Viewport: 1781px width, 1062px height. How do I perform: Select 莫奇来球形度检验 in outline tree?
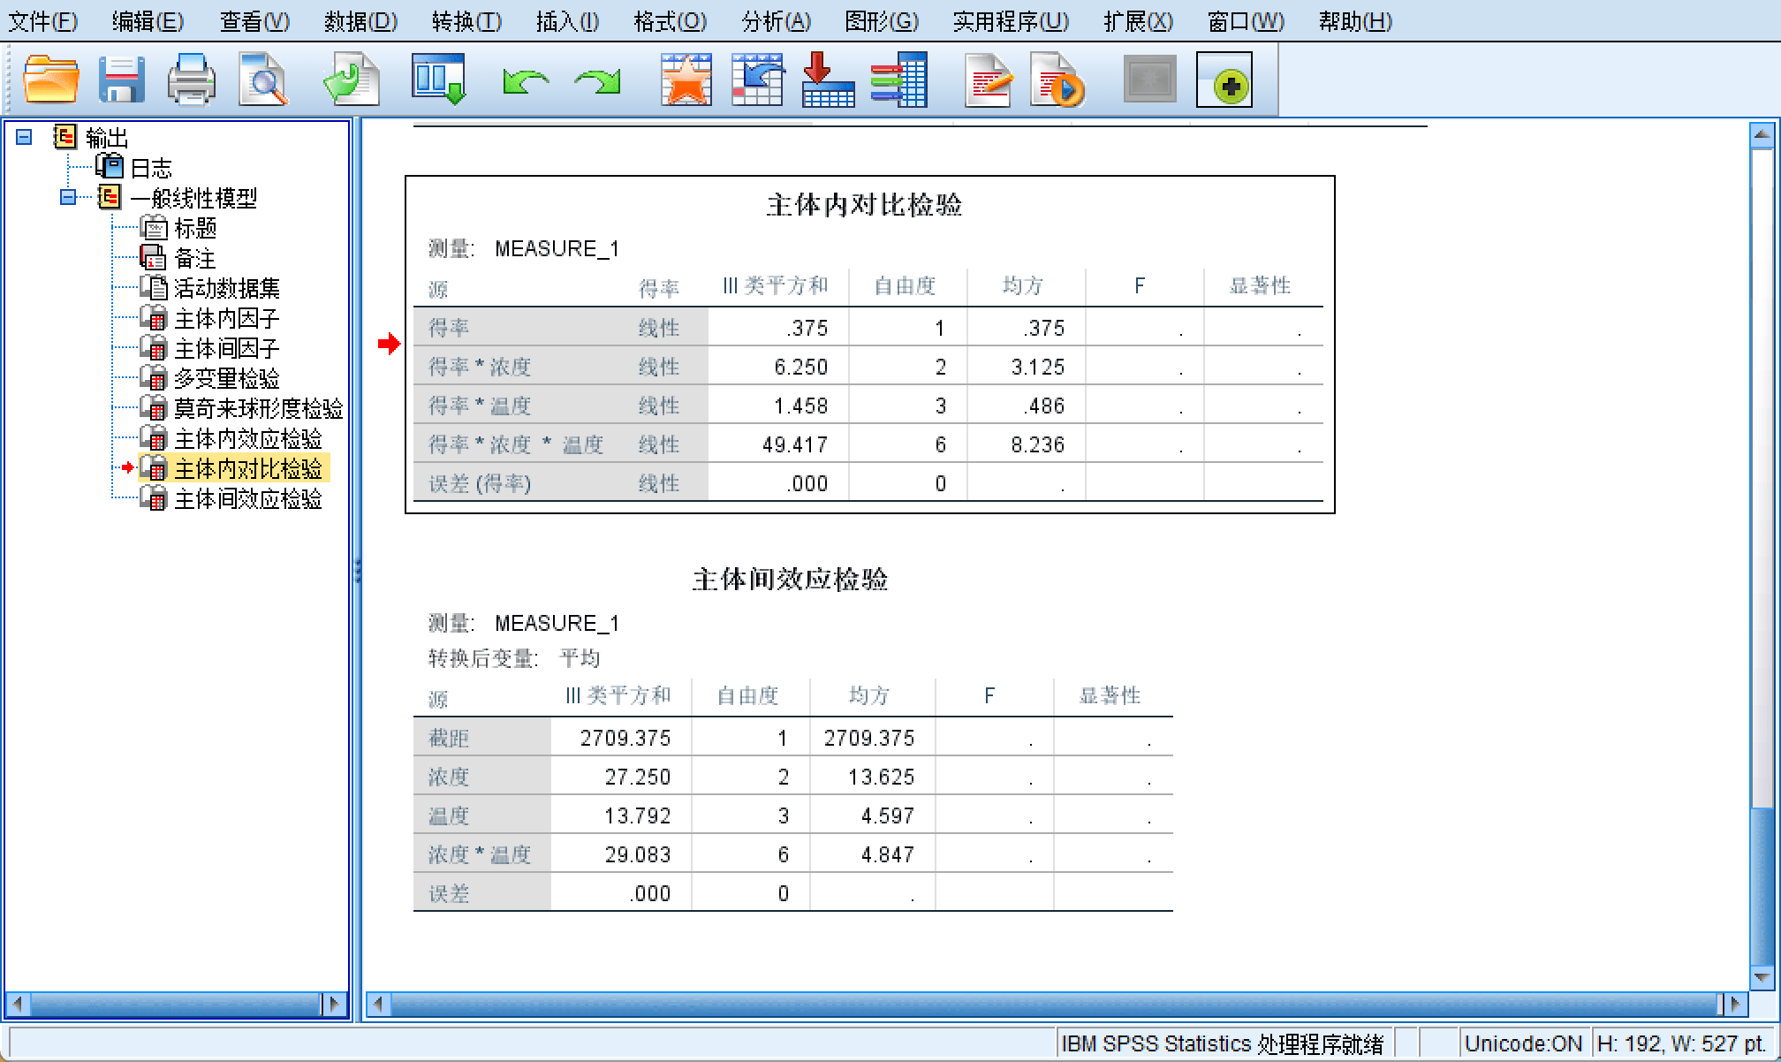click(x=257, y=409)
